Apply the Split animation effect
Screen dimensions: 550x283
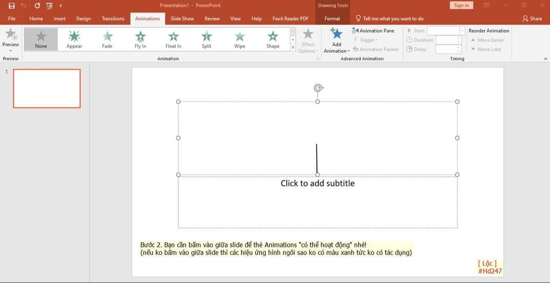pyautogui.click(x=206, y=39)
